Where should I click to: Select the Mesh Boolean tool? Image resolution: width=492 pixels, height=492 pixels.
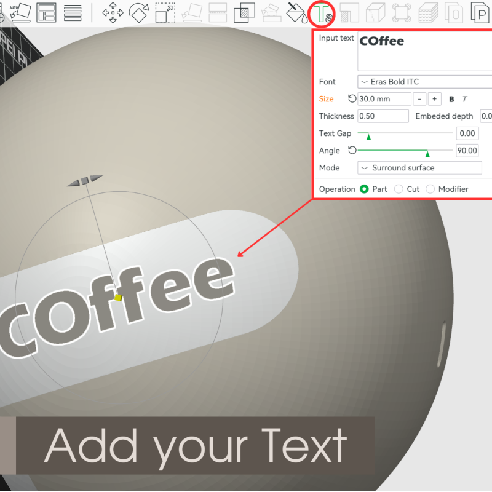(x=244, y=12)
